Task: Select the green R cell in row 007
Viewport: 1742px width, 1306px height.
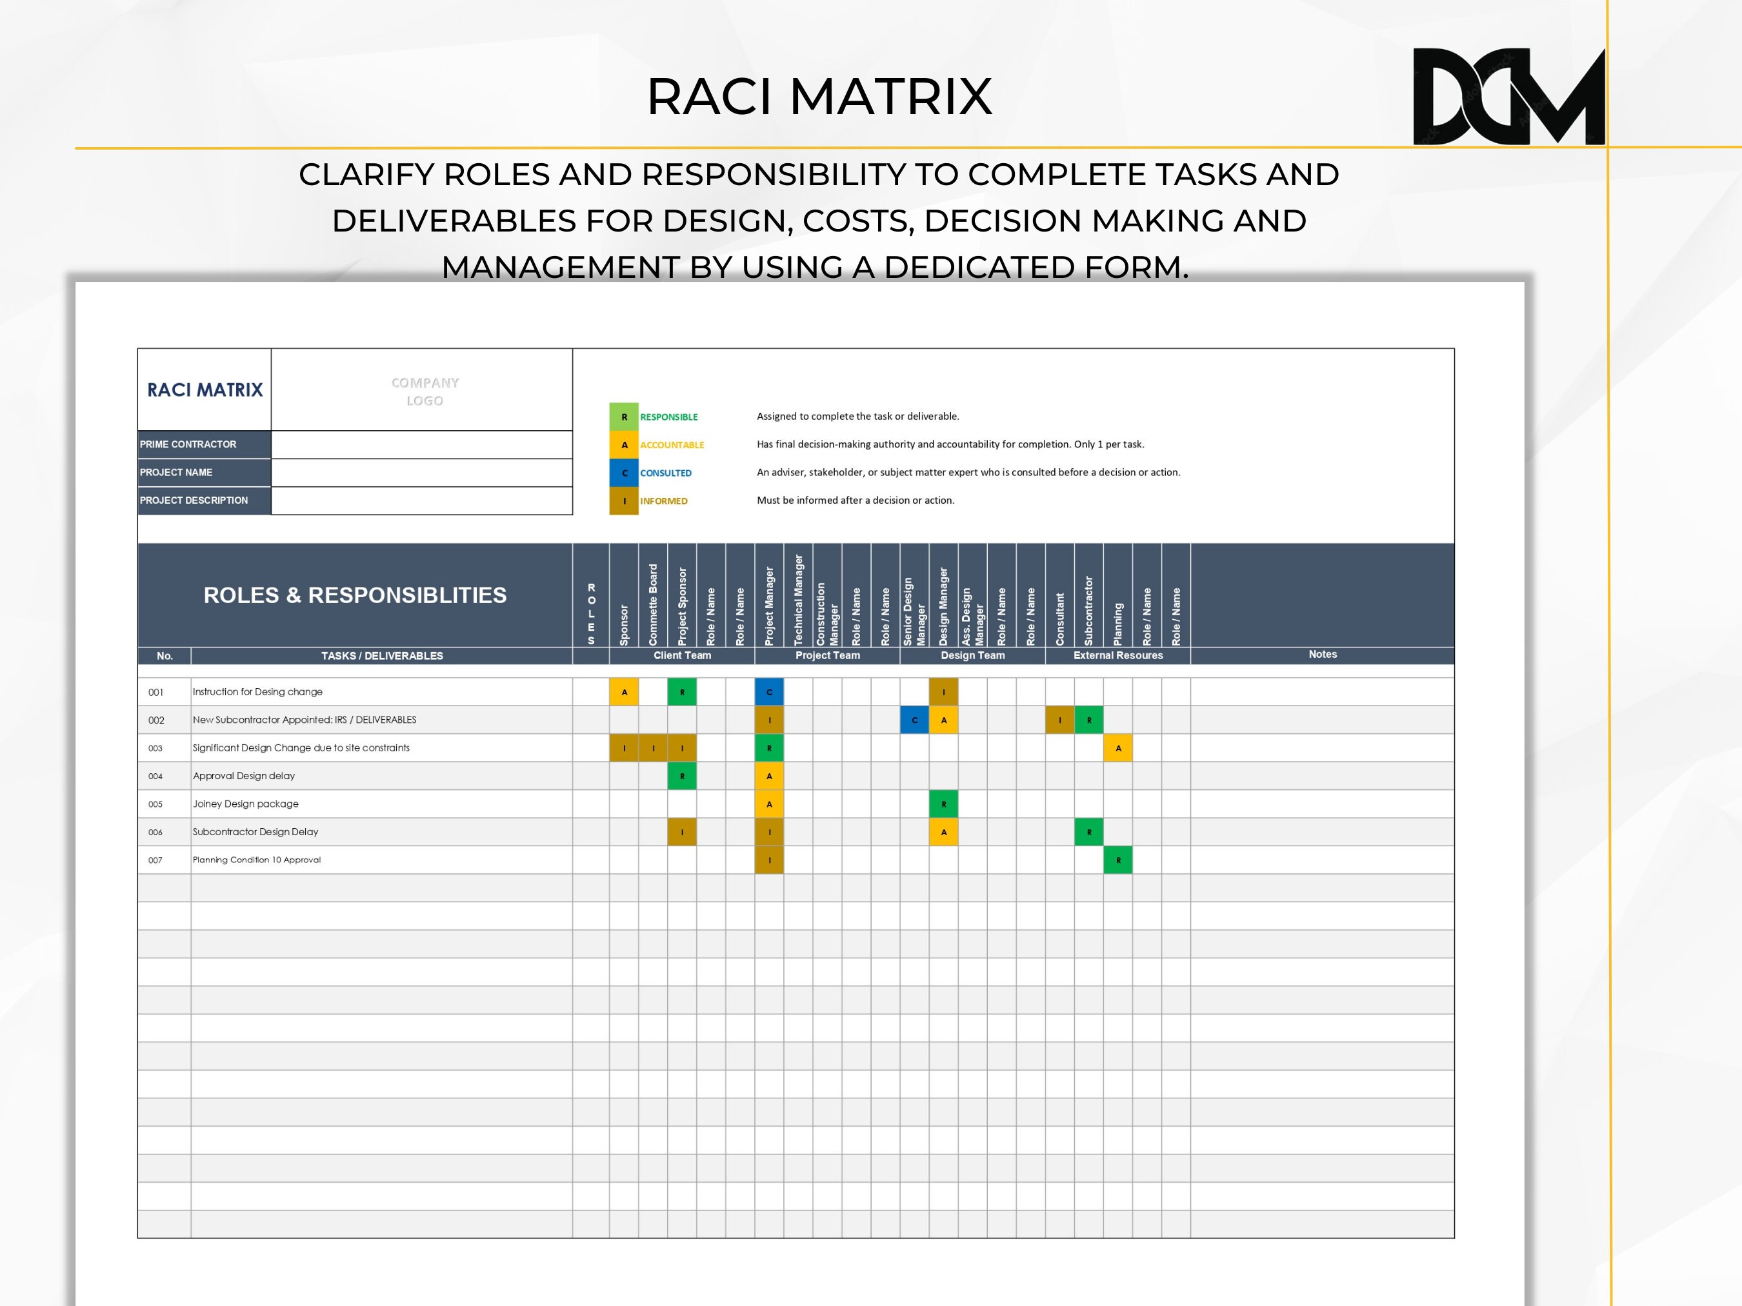Action: coord(1118,860)
